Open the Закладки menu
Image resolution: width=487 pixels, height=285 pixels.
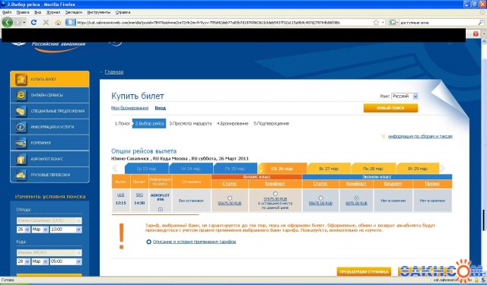pos(74,12)
